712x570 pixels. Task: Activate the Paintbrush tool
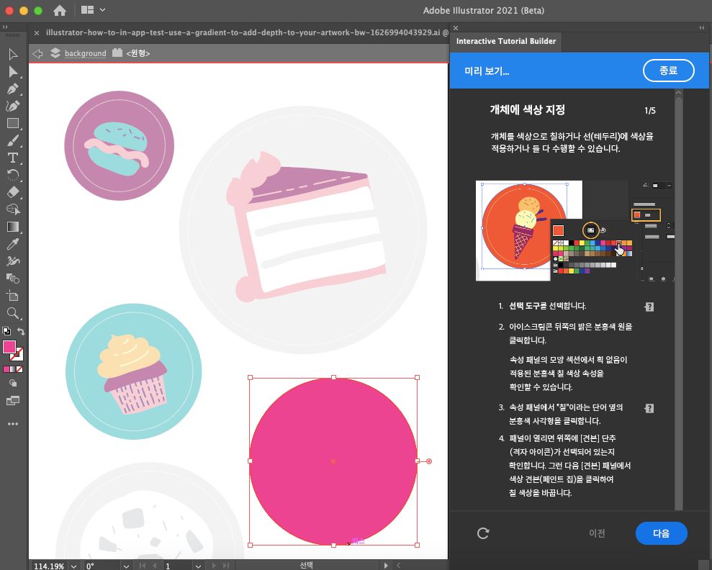(13, 140)
